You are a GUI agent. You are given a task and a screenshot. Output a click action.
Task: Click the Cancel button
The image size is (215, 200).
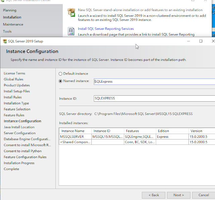[204, 195]
